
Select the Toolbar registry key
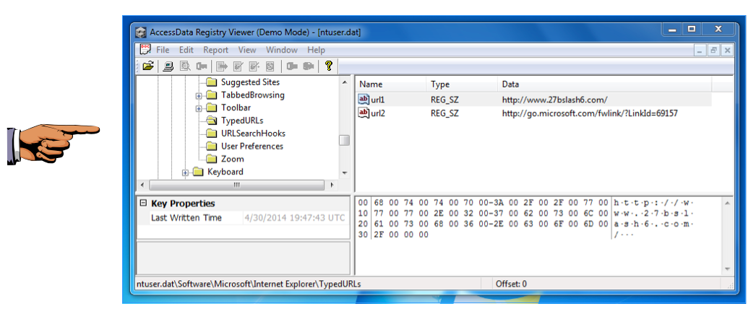click(x=236, y=108)
